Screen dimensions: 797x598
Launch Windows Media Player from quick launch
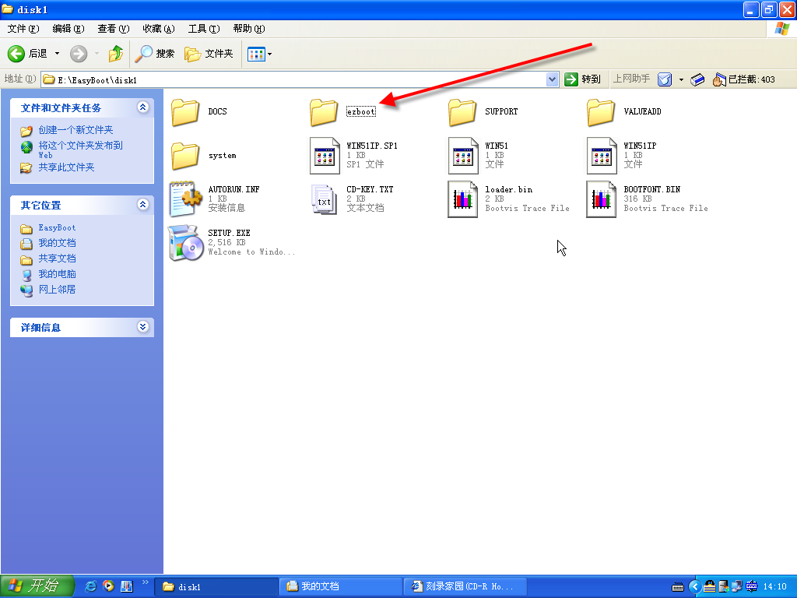(x=109, y=586)
